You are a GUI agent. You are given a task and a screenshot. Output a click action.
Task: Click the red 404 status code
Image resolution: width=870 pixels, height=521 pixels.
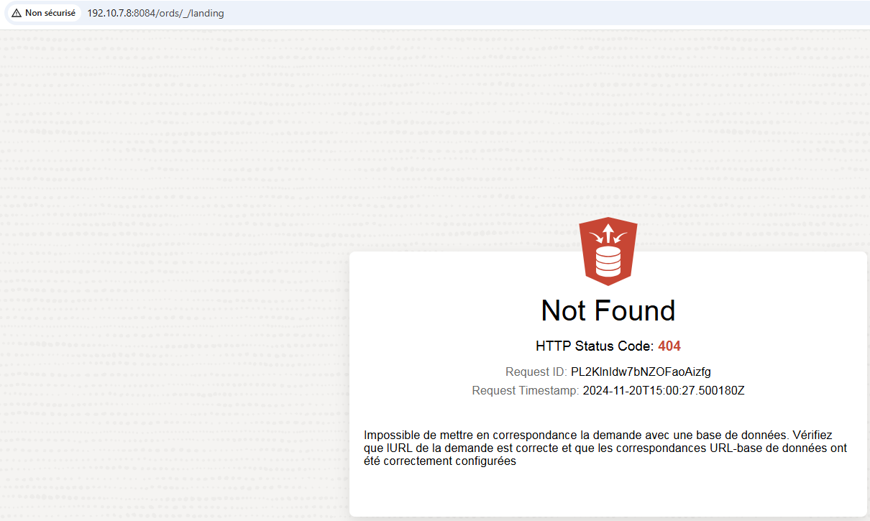coord(669,346)
